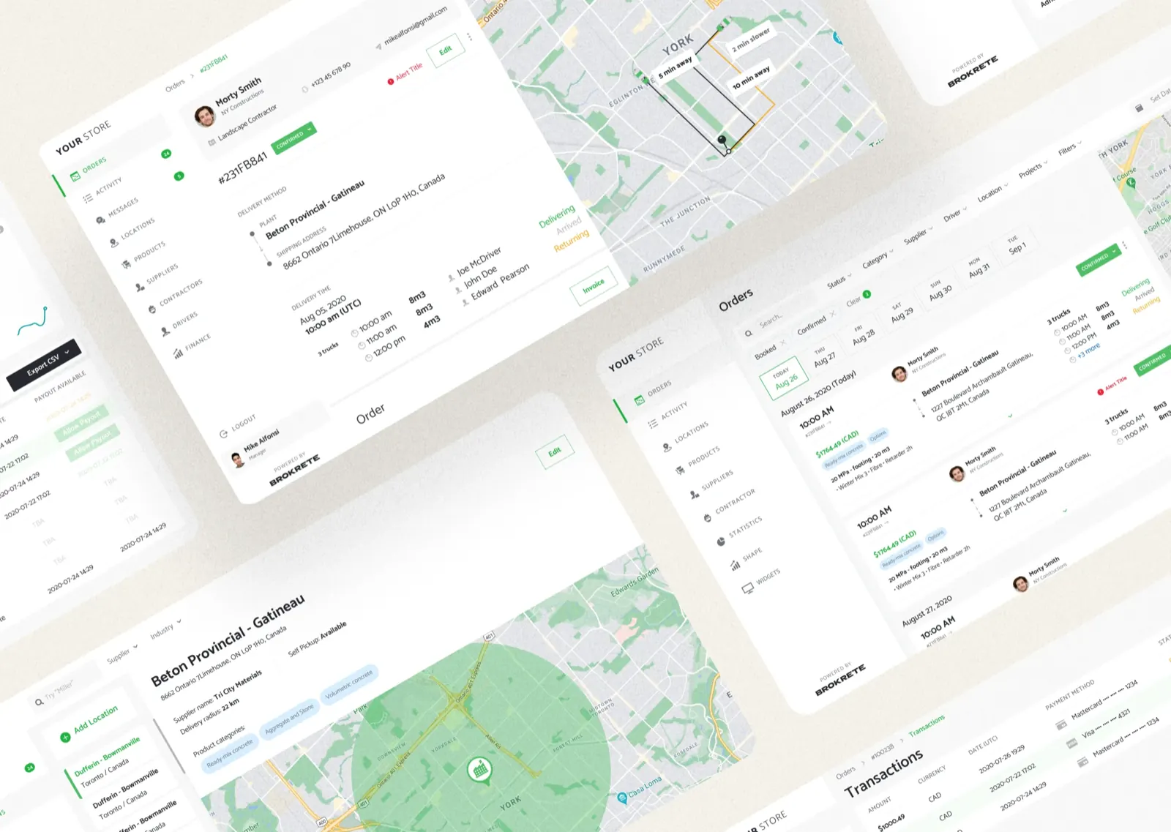Click Contractor icon in Orders list sidebar
The width and height of the screenshot is (1171, 832).
[x=707, y=518]
